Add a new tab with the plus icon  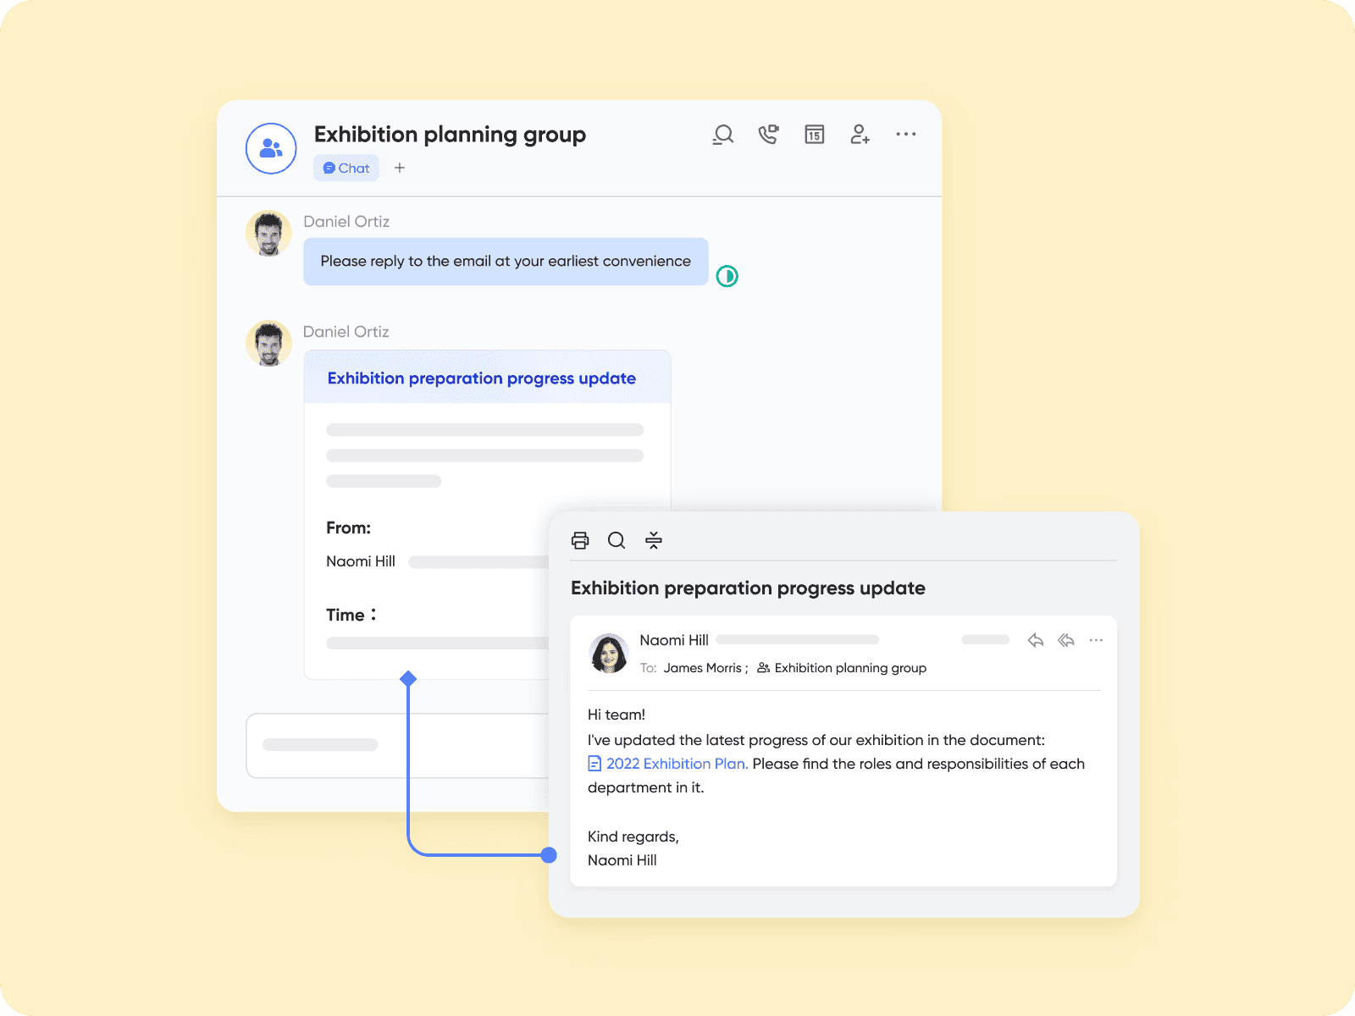pos(399,168)
